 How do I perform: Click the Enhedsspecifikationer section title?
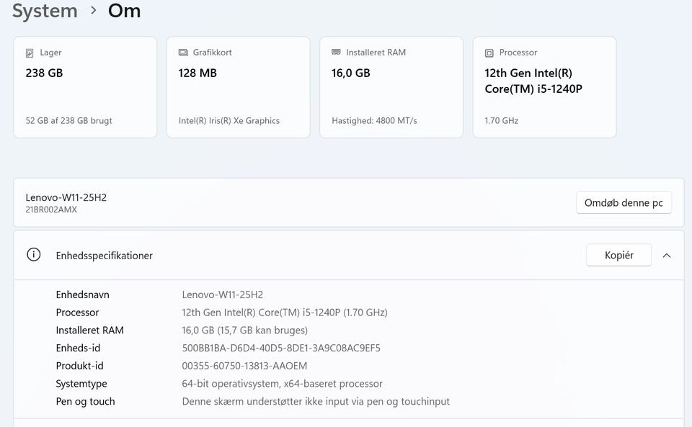click(x=105, y=256)
